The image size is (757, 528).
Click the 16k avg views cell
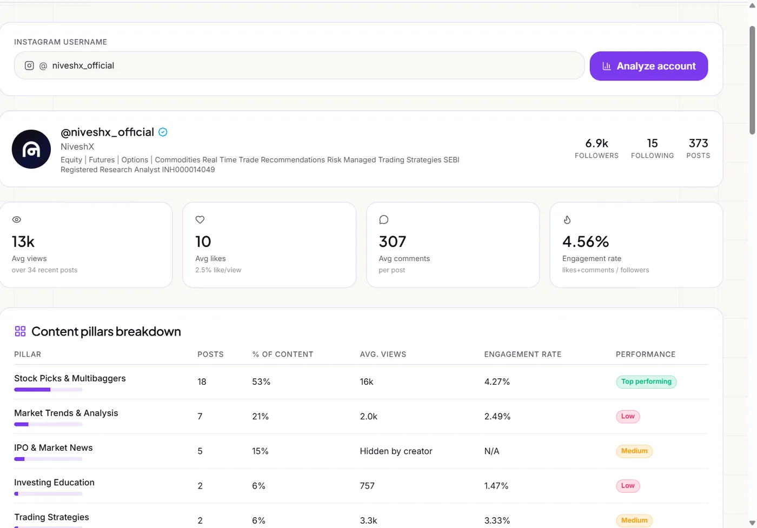[x=367, y=382]
